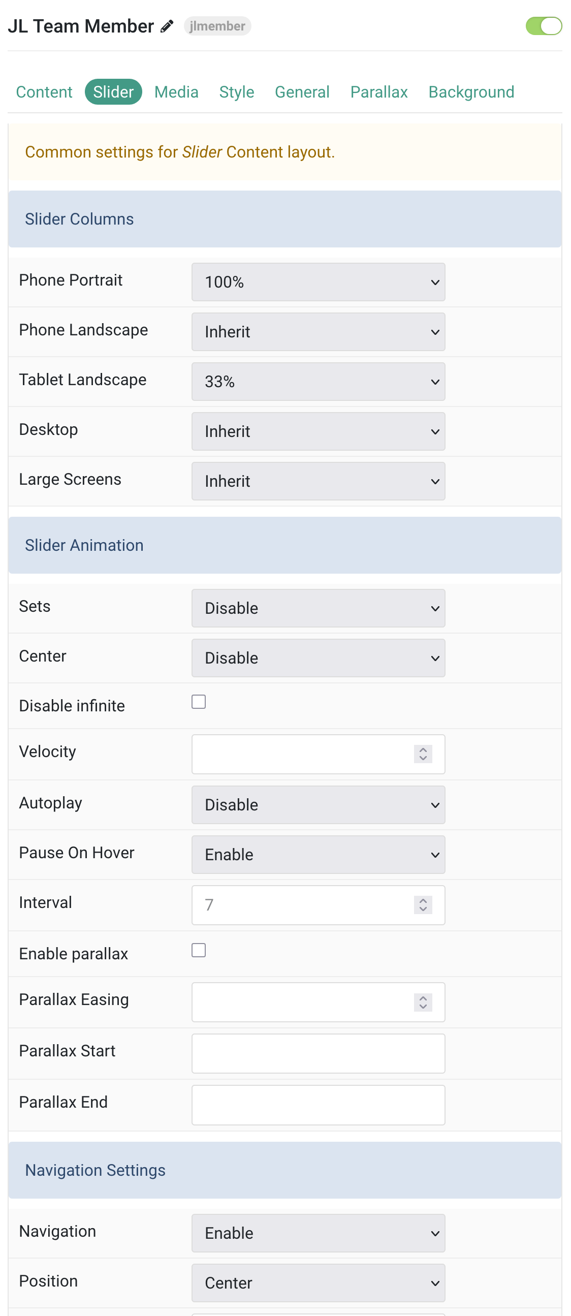Viewport: 571px width, 1316px height.
Task: Go to the Background tab
Action: tap(471, 92)
